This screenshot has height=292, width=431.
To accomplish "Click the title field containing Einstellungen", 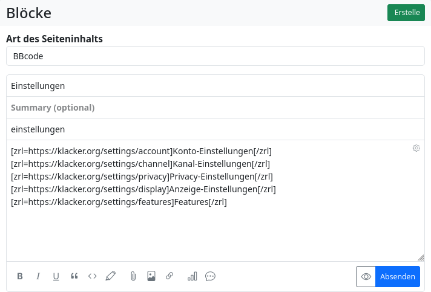I will (x=215, y=86).
